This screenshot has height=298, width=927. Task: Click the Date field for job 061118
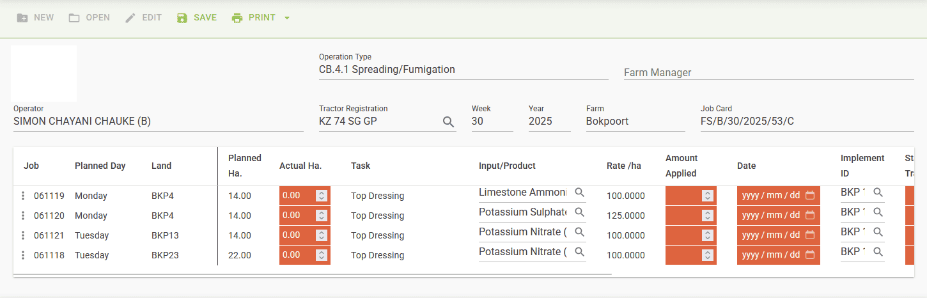pos(770,255)
